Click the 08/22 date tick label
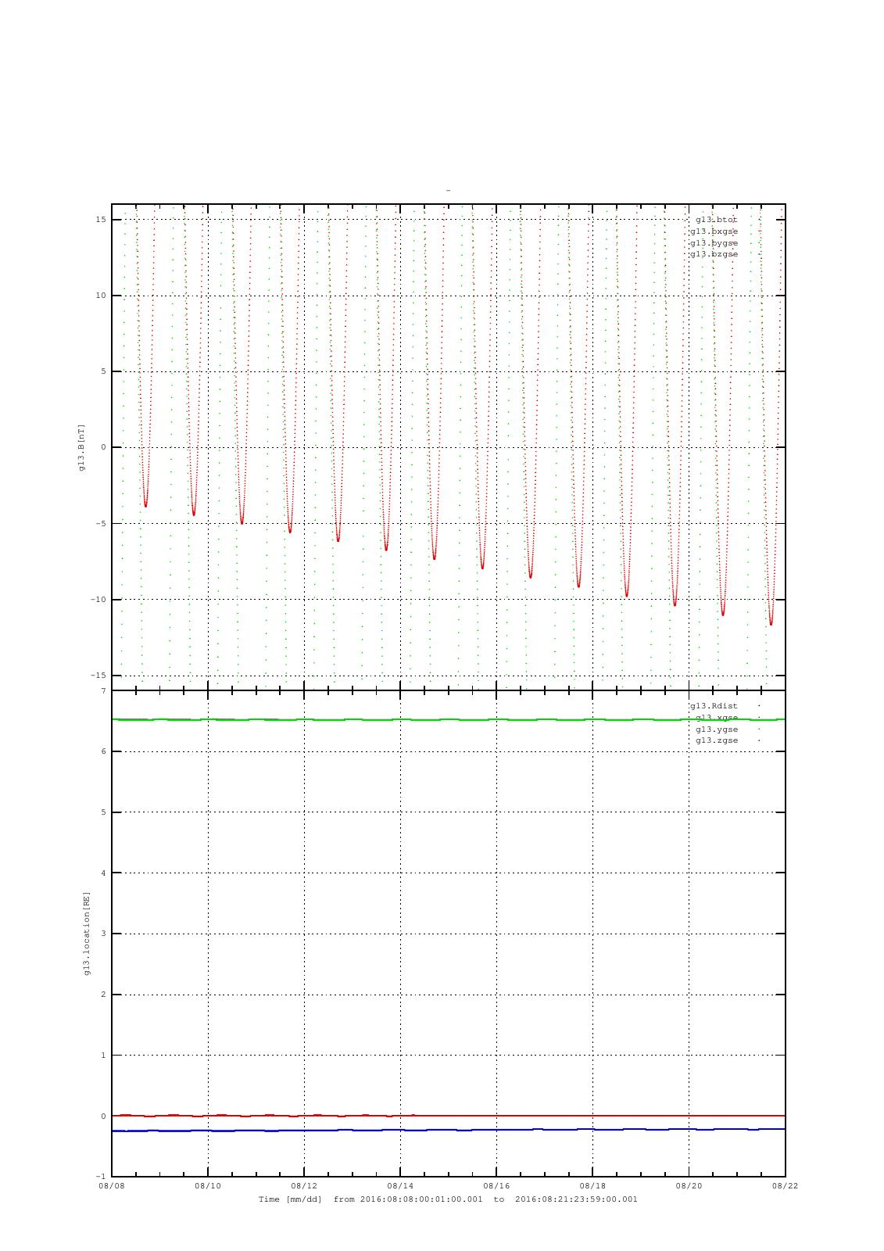This screenshot has height=1251, width=884. (785, 1186)
